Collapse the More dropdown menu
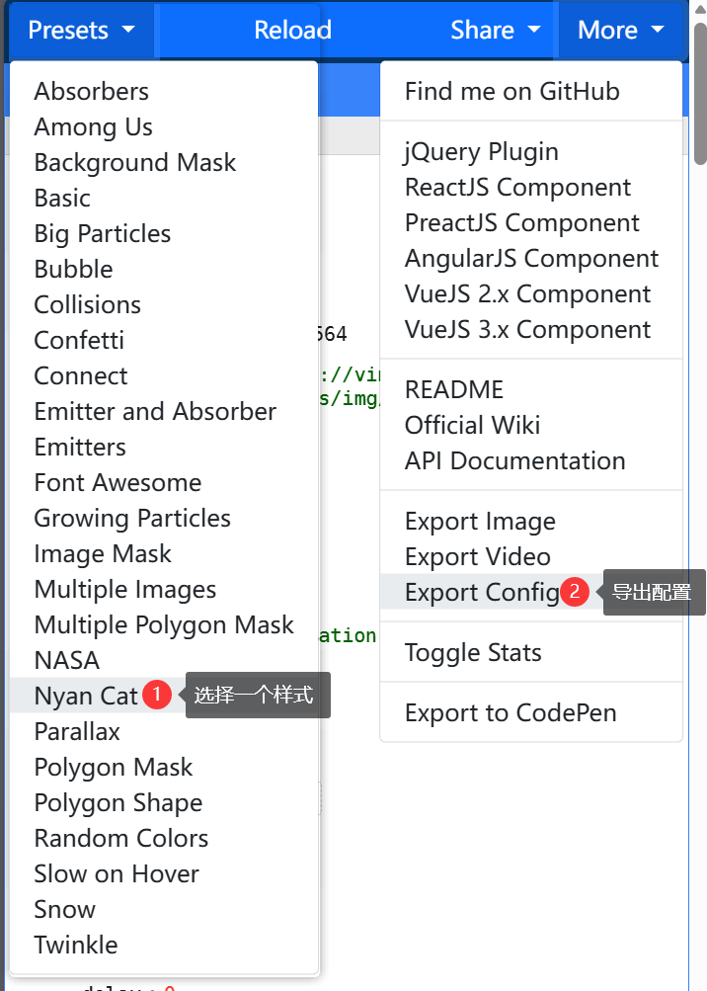 620,30
